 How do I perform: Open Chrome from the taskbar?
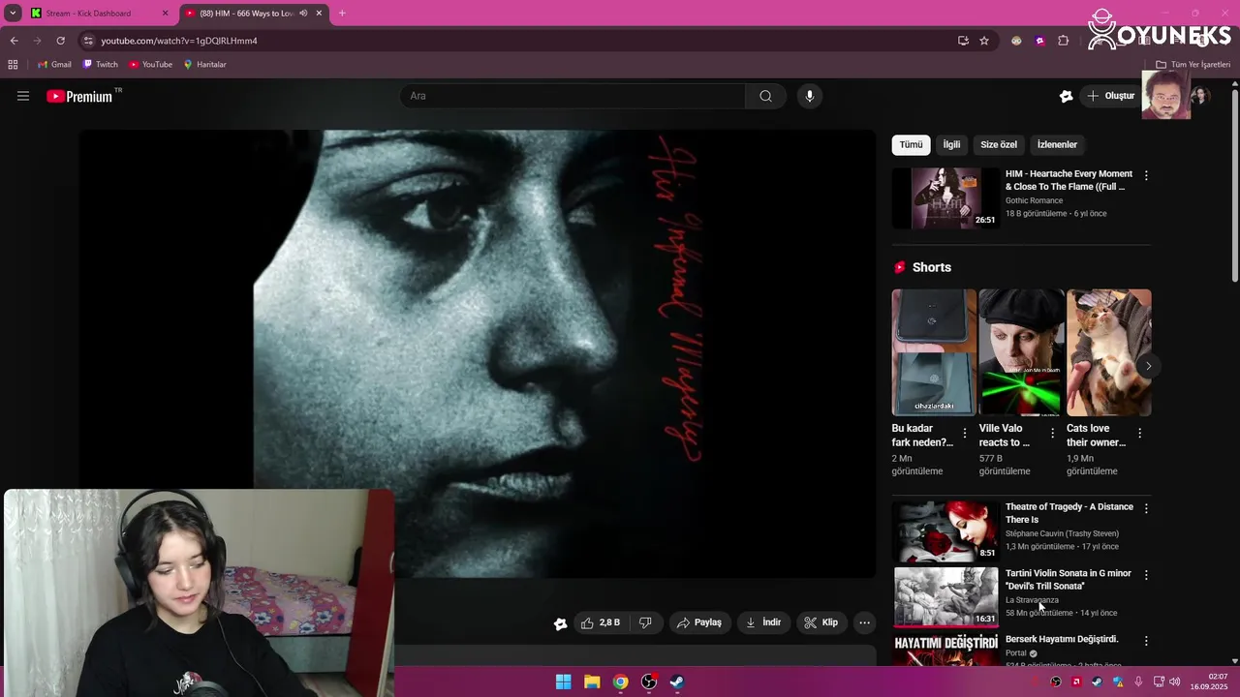click(620, 682)
